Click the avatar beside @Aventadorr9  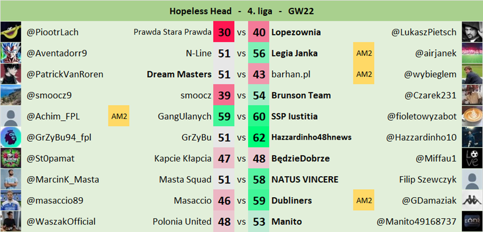tap(11, 53)
